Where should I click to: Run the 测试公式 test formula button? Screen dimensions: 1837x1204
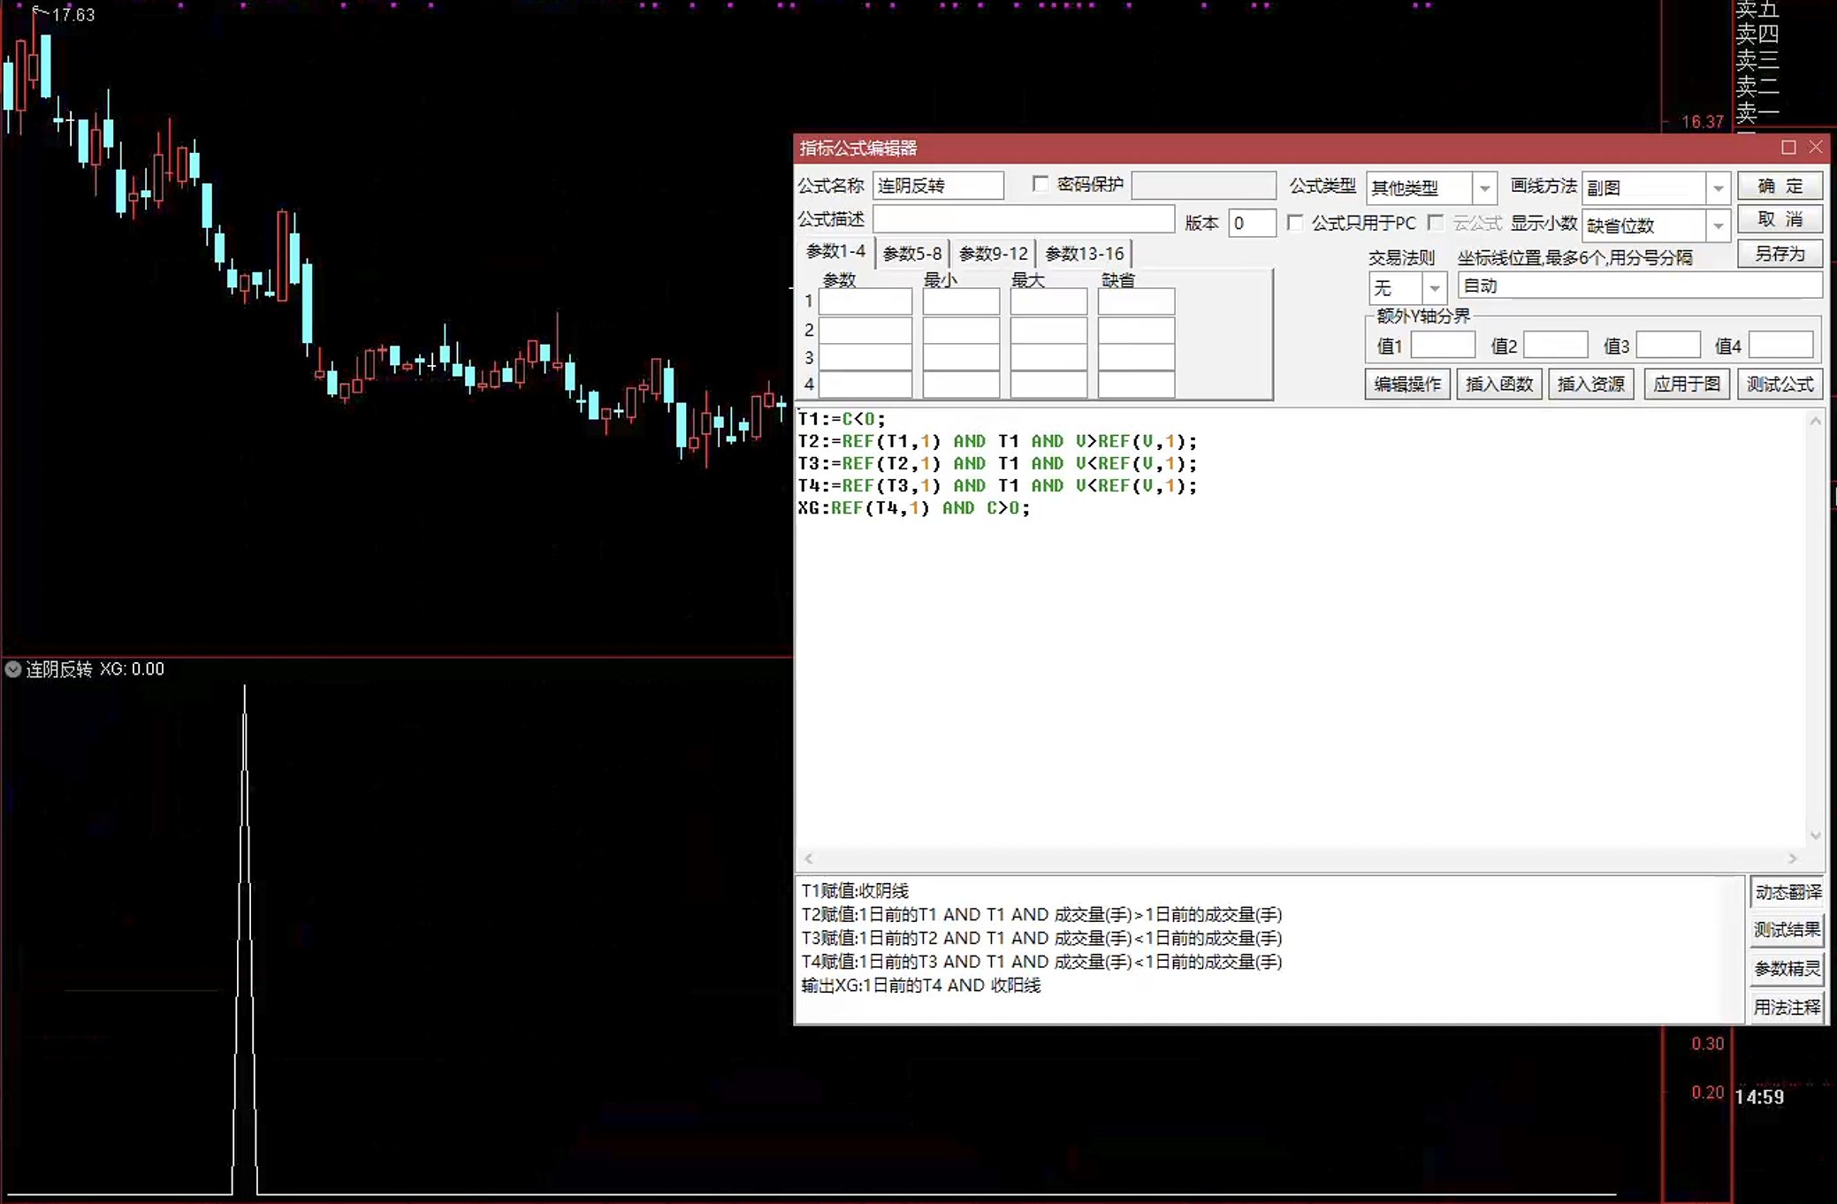(1780, 385)
